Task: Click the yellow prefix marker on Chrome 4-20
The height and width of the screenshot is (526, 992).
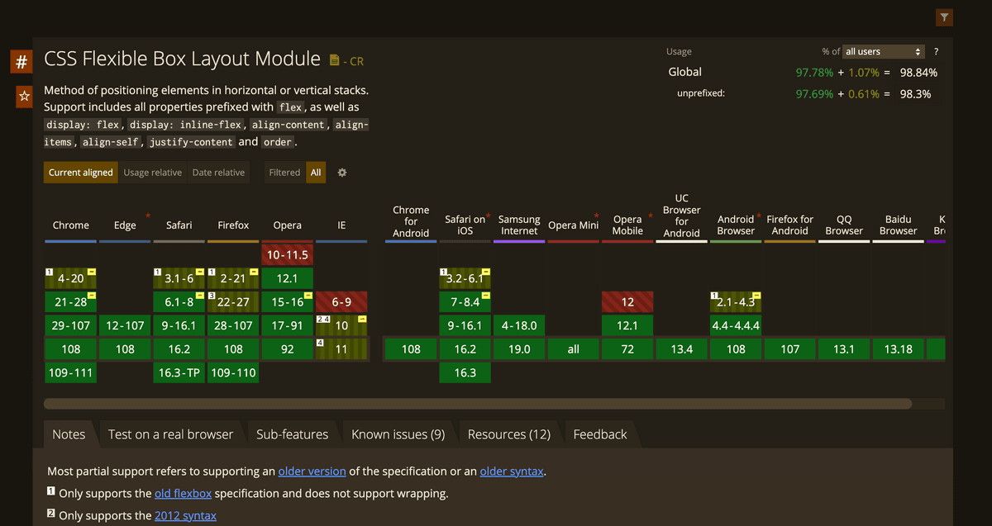Action: coord(92,272)
